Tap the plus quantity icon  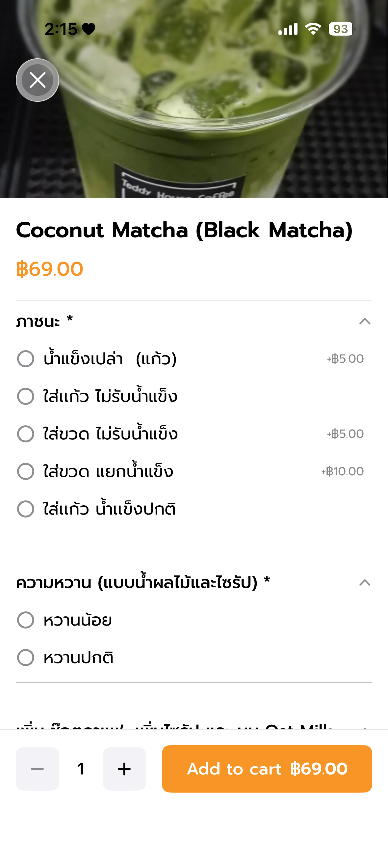[x=124, y=769]
